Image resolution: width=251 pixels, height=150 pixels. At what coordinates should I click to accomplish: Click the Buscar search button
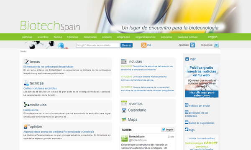126,45
